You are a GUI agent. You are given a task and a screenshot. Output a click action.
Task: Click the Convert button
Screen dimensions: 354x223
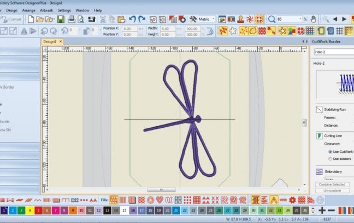[11, 20]
